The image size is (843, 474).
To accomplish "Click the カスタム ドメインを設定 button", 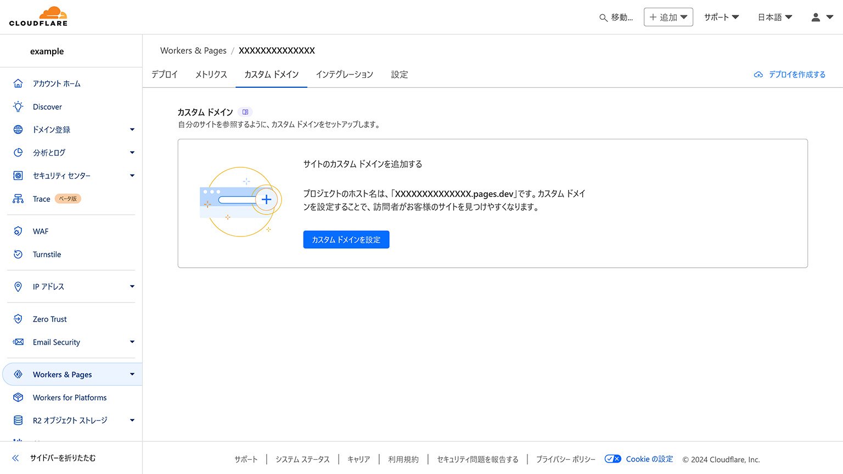I will click(x=346, y=240).
